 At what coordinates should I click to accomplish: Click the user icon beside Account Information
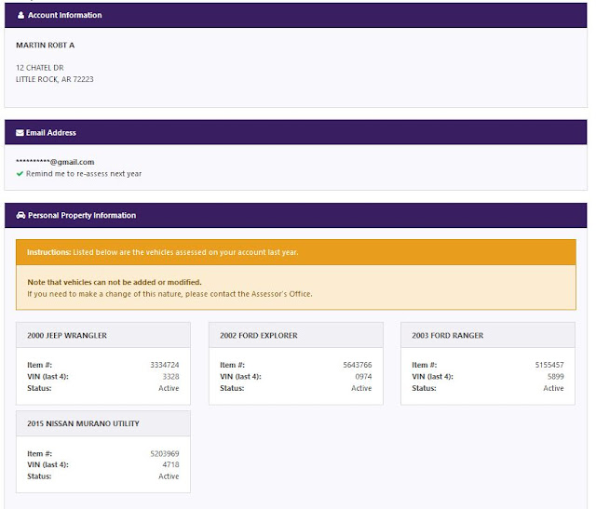click(20, 15)
